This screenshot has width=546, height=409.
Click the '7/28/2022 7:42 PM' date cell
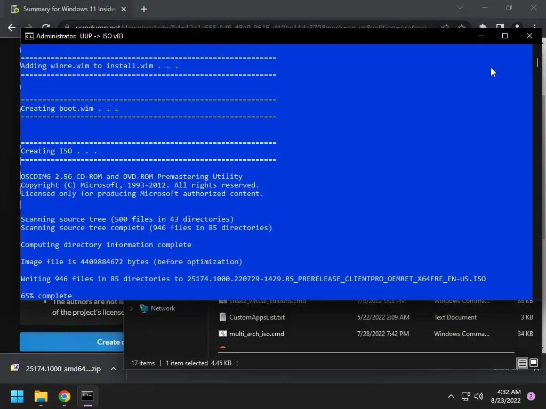(383, 334)
